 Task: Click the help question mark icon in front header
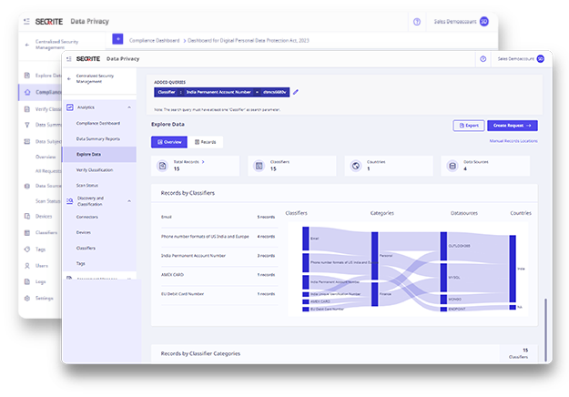pyautogui.click(x=482, y=58)
